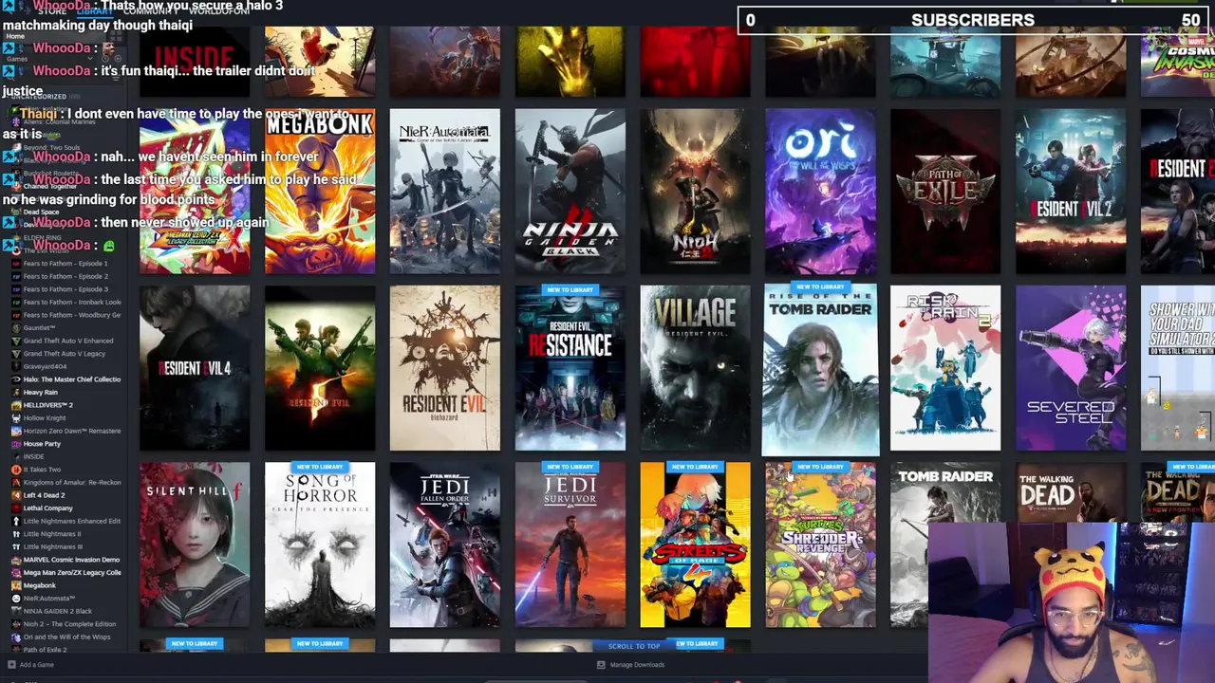Click the NieR:Automata sidebar icon

click(16, 599)
